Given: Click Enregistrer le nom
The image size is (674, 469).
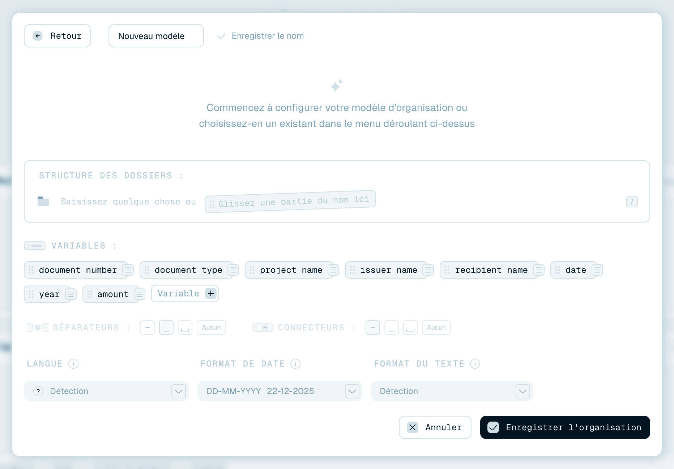Looking at the screenshot, I should pyautogui.click(x=261, y=36).
